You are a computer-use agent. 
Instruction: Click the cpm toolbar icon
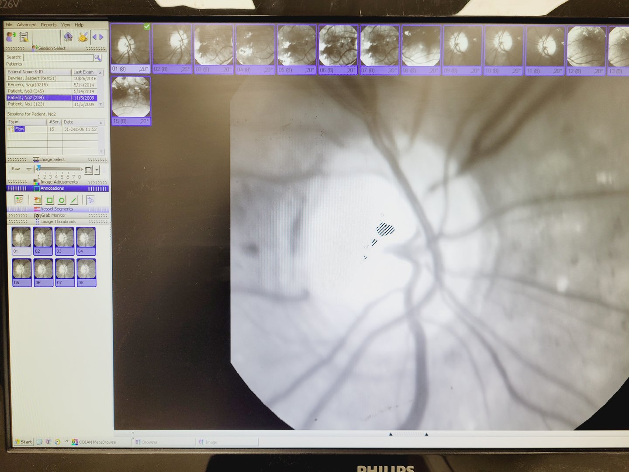(68, 37)
